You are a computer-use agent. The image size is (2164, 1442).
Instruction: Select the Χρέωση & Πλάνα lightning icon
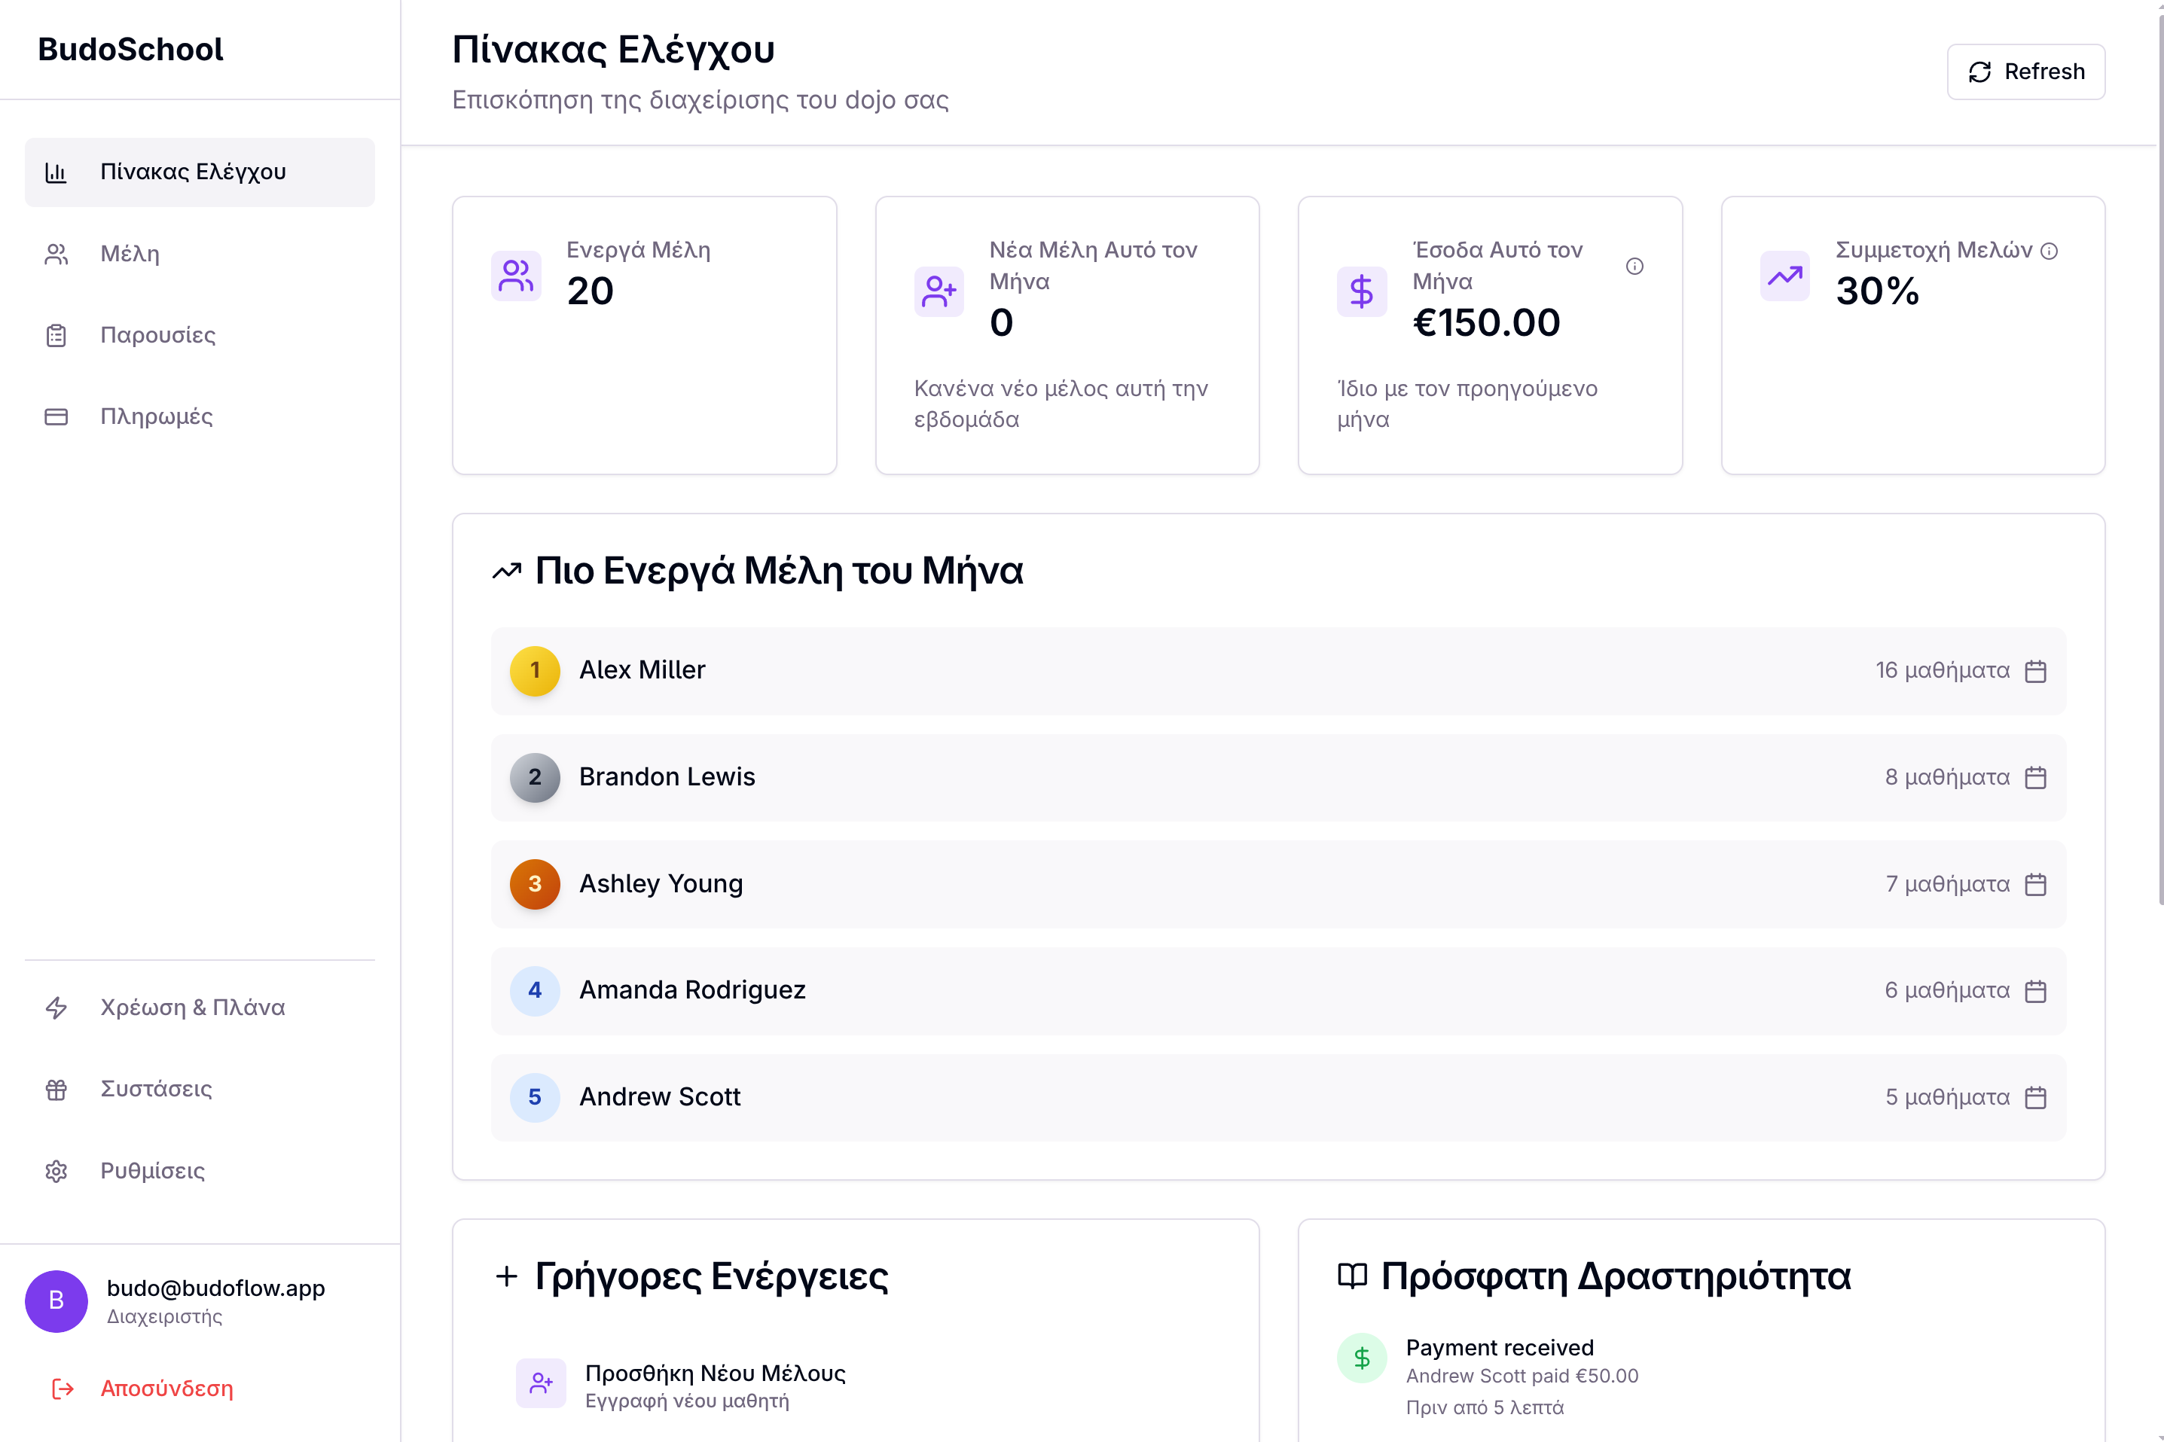click(56, 1007)
